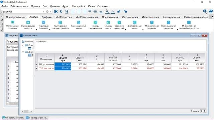Screen dimensions: 214x120
Task: Open Т-критерий для не taskbar window
Action: tap(37, 118)
